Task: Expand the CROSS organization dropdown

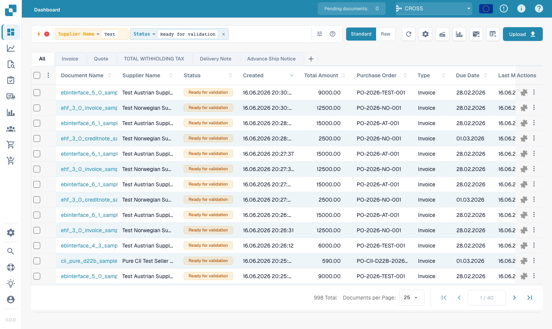Action: 434,8
